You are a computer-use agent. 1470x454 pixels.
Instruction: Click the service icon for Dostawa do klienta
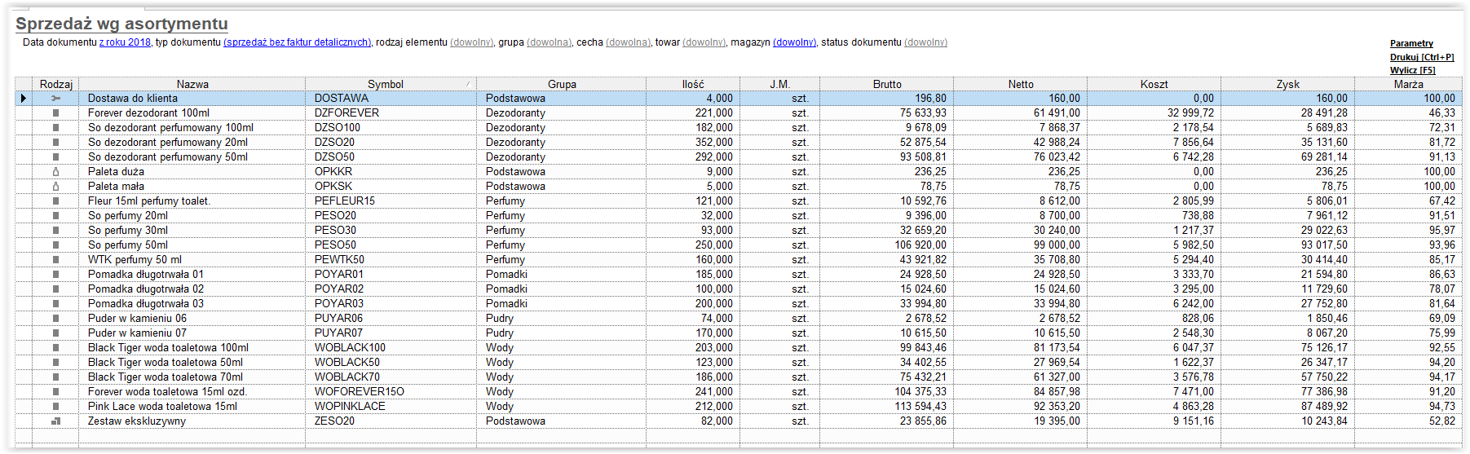click(x=55, y=99)
